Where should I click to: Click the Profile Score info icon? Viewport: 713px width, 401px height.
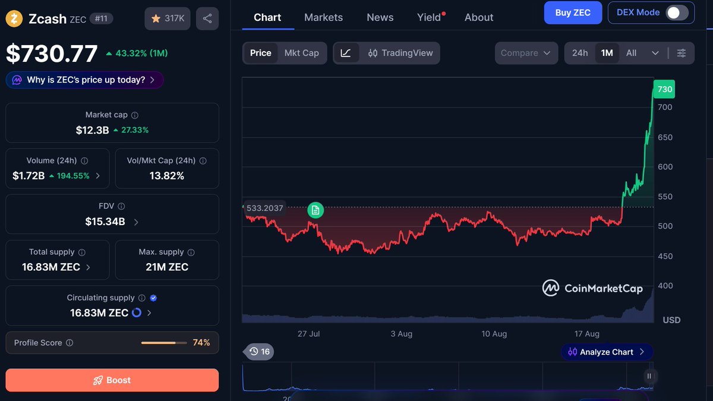tap(70, 343)
